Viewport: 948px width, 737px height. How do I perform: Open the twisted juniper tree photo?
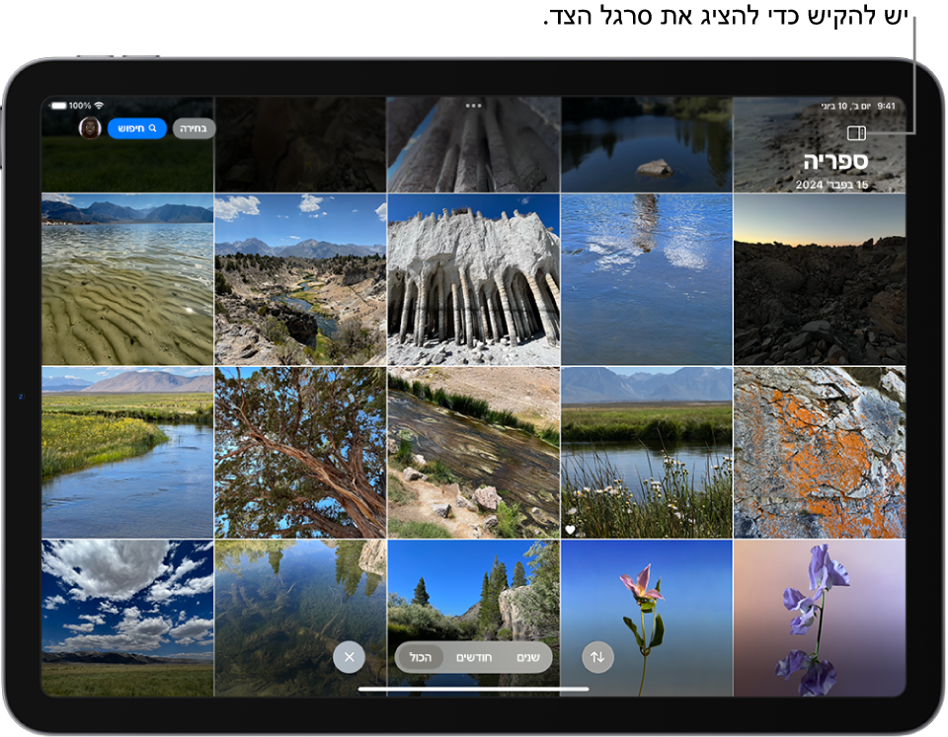click(x=300, y=453)
